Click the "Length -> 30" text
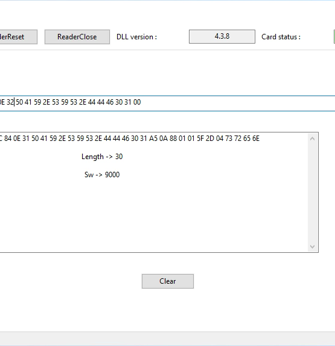The height and width of the screenshot is (346, 335). coord(102,157)
